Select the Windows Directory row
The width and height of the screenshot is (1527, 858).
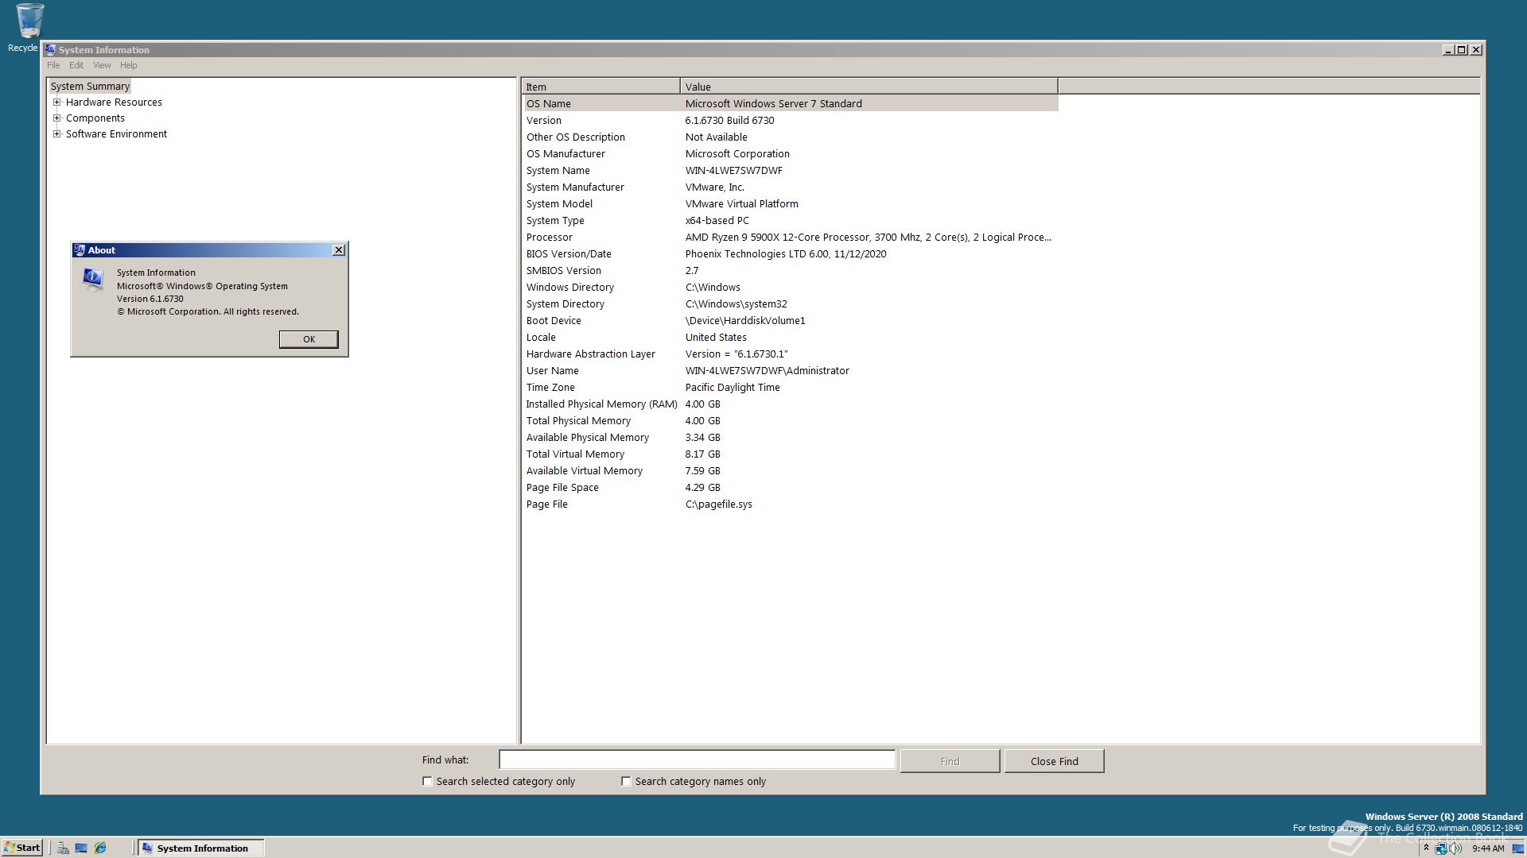click(x=791, y=287)
